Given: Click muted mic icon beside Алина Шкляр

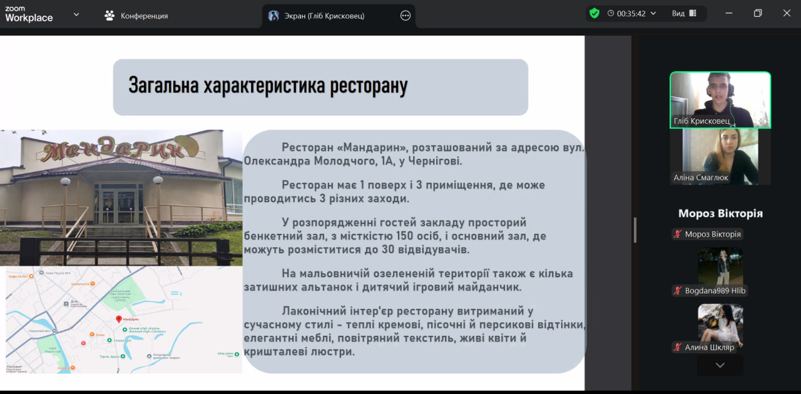Looking at the screenshot, I should click(677, 347).
